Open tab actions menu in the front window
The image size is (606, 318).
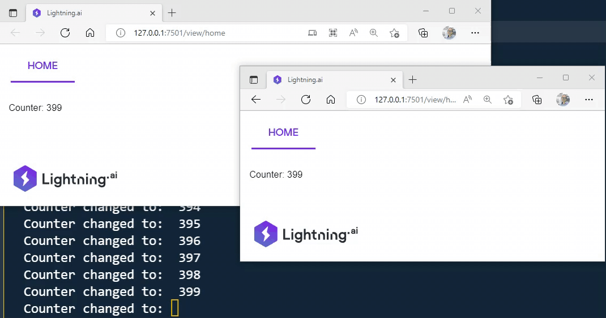[x=254, y=80]
